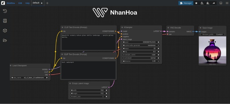The height and width of the screenshot is (104, 230).
Task: Collapse the Load Checkpoint node via dot
Action: coord(11,66)
